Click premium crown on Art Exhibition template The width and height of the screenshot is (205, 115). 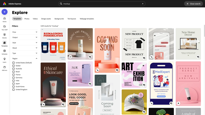[144, 85]
